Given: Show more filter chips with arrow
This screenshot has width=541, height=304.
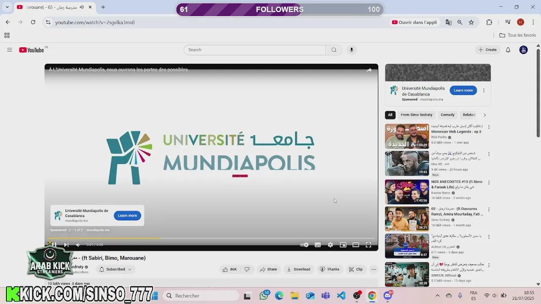Looking at the screenshot, I should [x=484, y=115].
